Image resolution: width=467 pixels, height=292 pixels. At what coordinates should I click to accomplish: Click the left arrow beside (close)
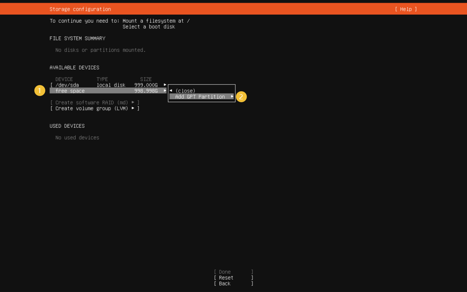tap(171, 91)
